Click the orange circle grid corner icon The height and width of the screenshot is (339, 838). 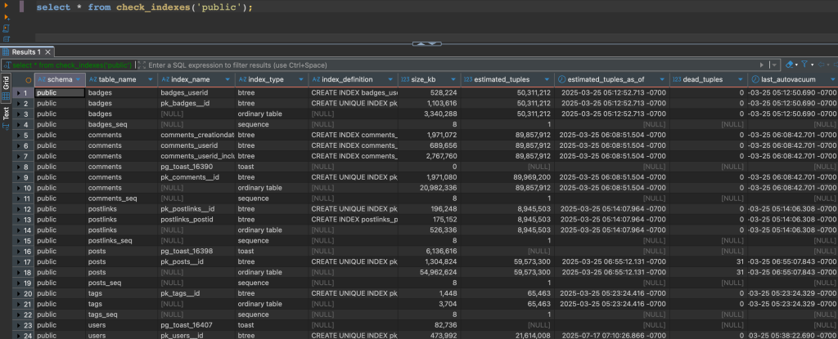coord(29,79)
